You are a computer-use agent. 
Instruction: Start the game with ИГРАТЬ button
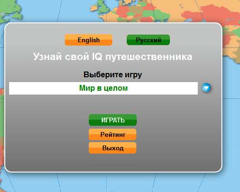(x=113, y=120)
